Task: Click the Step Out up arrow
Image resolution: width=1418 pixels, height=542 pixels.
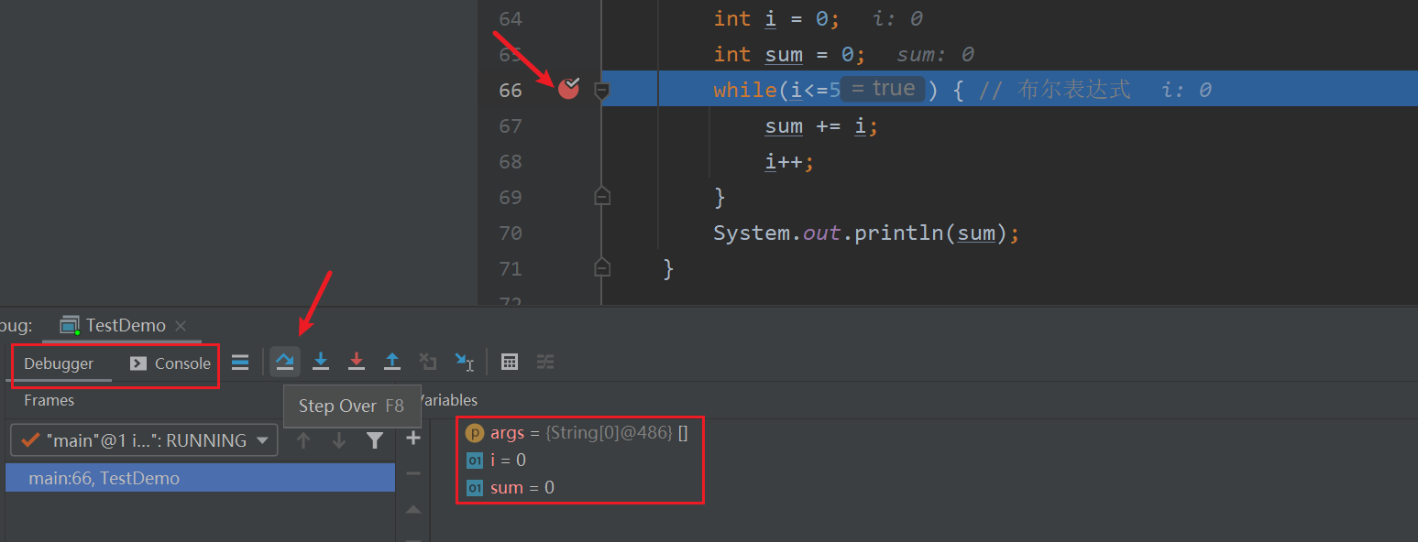Action: [x=392, y=363]
